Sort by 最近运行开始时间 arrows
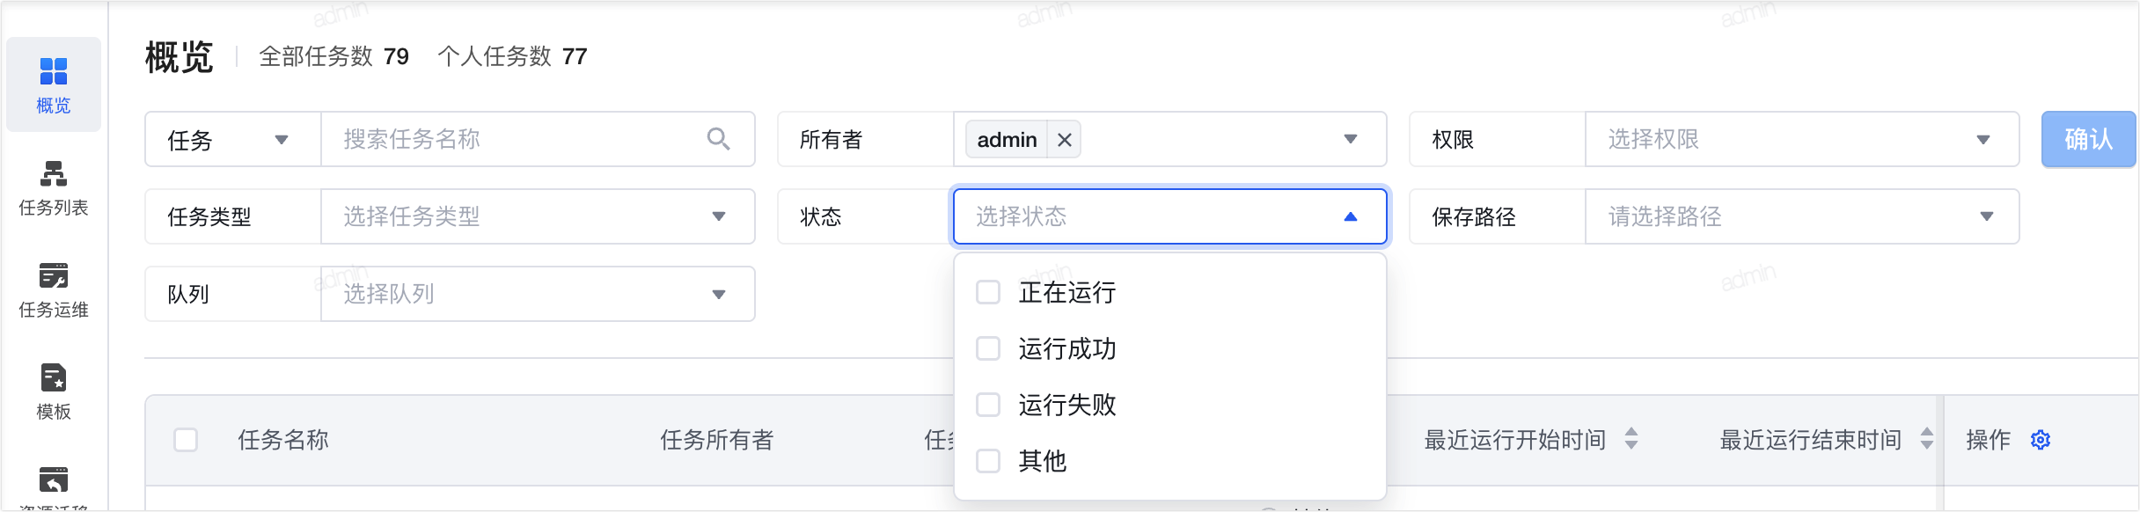This screenshot has height=512, width=2140. click(1631, 438)
